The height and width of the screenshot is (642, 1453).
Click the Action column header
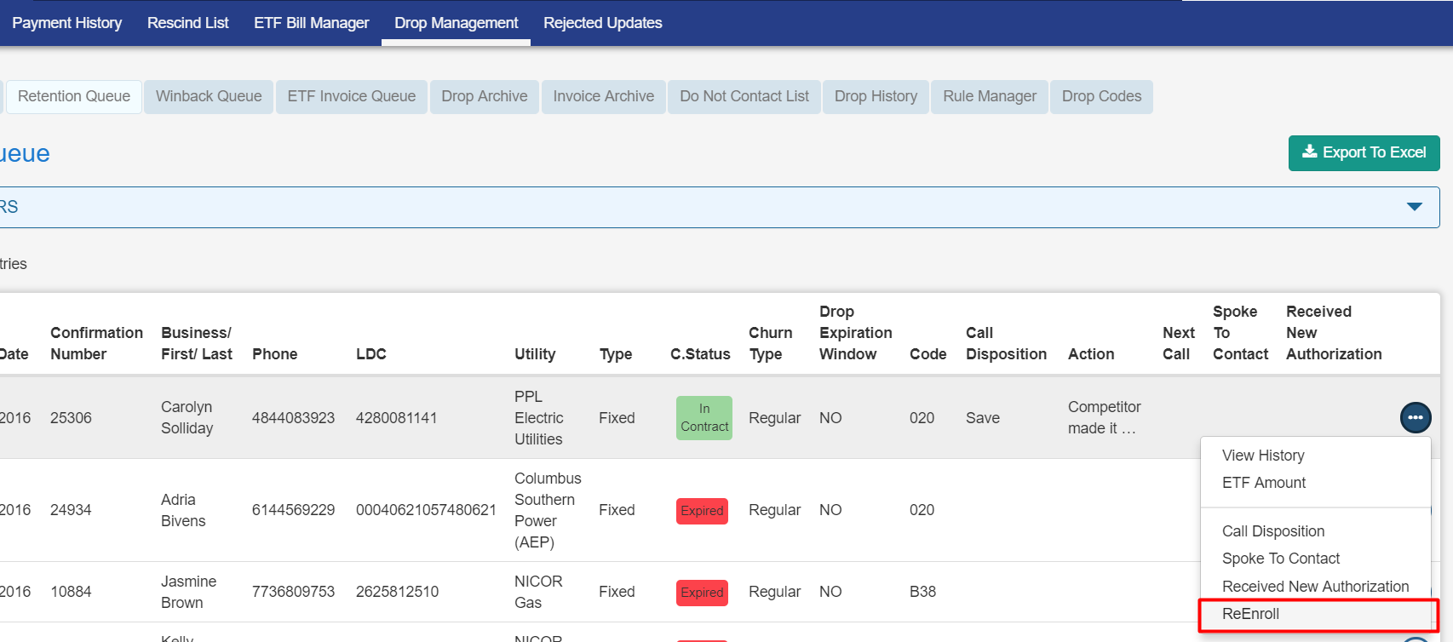1090,354
